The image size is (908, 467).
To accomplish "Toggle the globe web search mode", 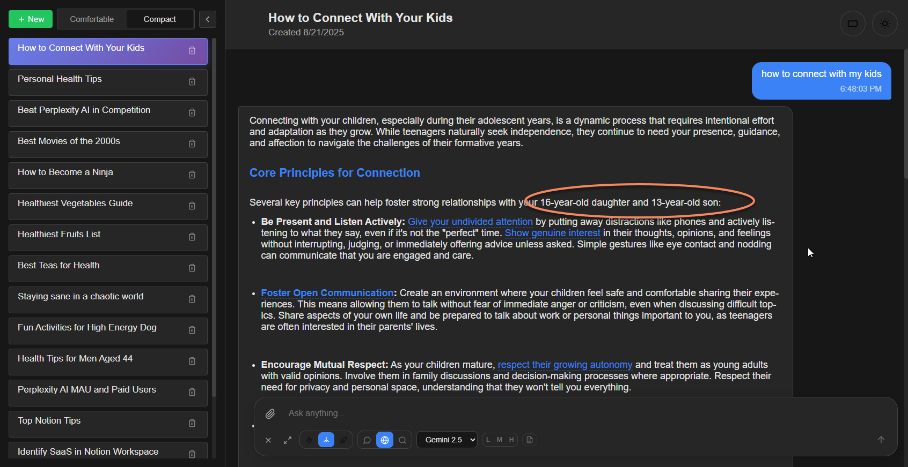I will point(385,440).
